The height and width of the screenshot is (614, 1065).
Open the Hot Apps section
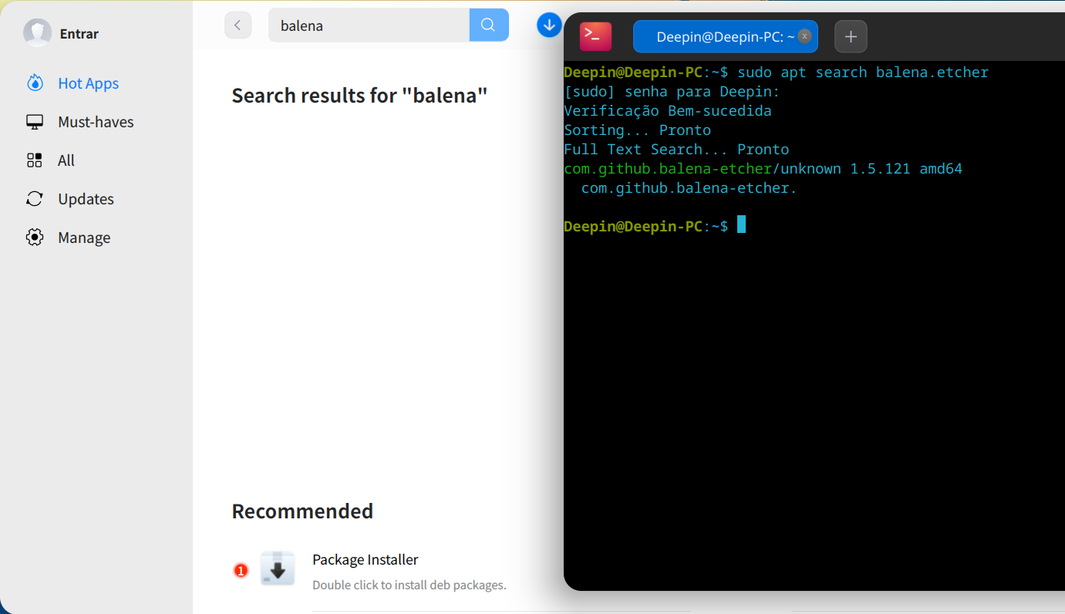[88, 83]
